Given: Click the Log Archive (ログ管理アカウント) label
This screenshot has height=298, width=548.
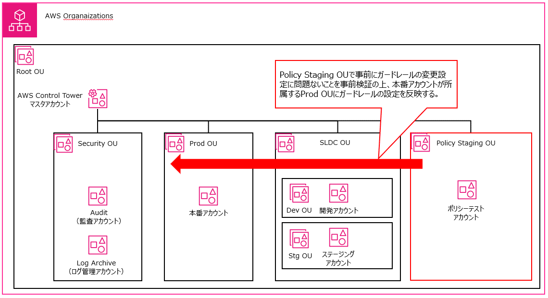Looking at the screenshot, I should coord(96,267).
